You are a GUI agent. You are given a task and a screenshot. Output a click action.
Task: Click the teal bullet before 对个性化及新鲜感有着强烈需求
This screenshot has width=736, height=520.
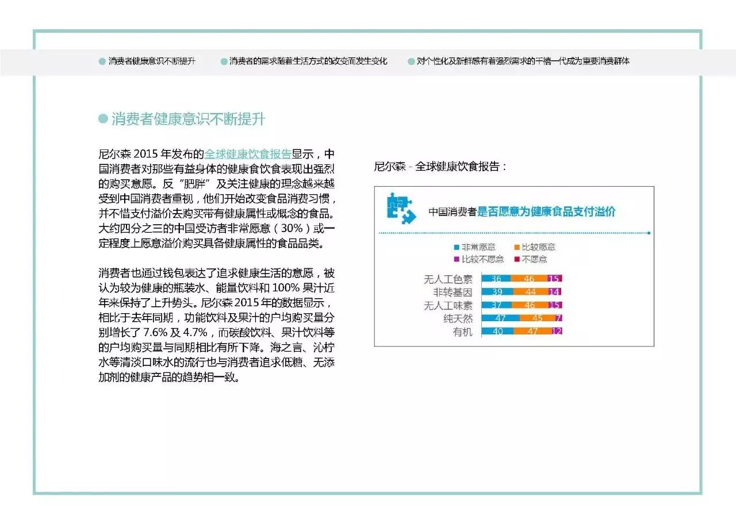click(411, 61)
